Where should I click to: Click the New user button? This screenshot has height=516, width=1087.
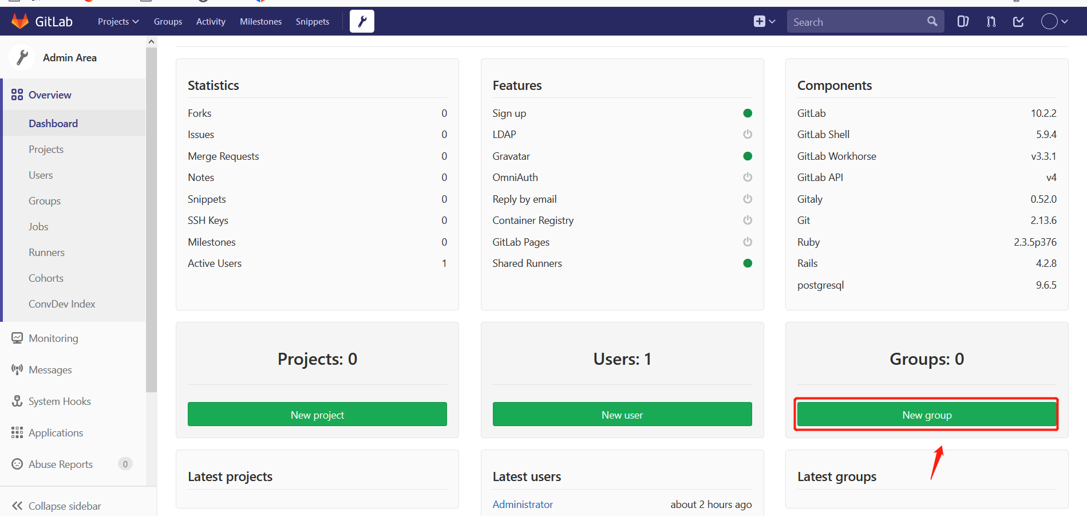622,414
